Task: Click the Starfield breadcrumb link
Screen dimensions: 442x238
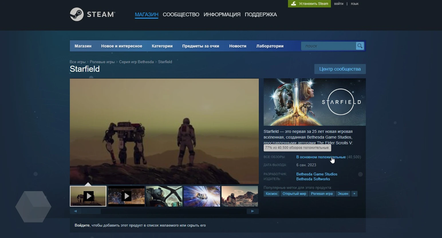Action: pos(165,62)
